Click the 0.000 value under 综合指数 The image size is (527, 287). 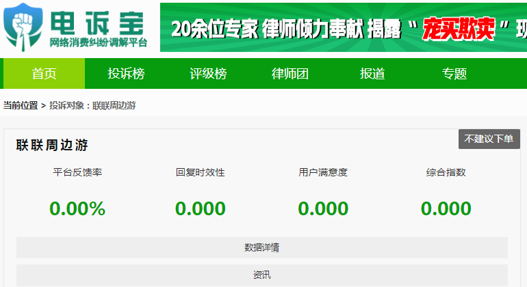click(x=446, y=208)
